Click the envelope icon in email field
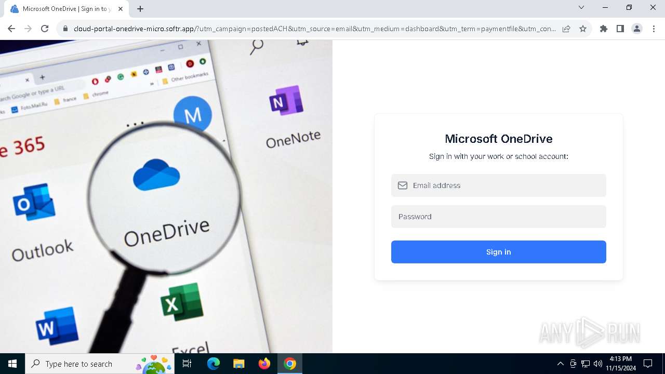The width and height of the screenshot is (665, 374). (x=403, y=185)
